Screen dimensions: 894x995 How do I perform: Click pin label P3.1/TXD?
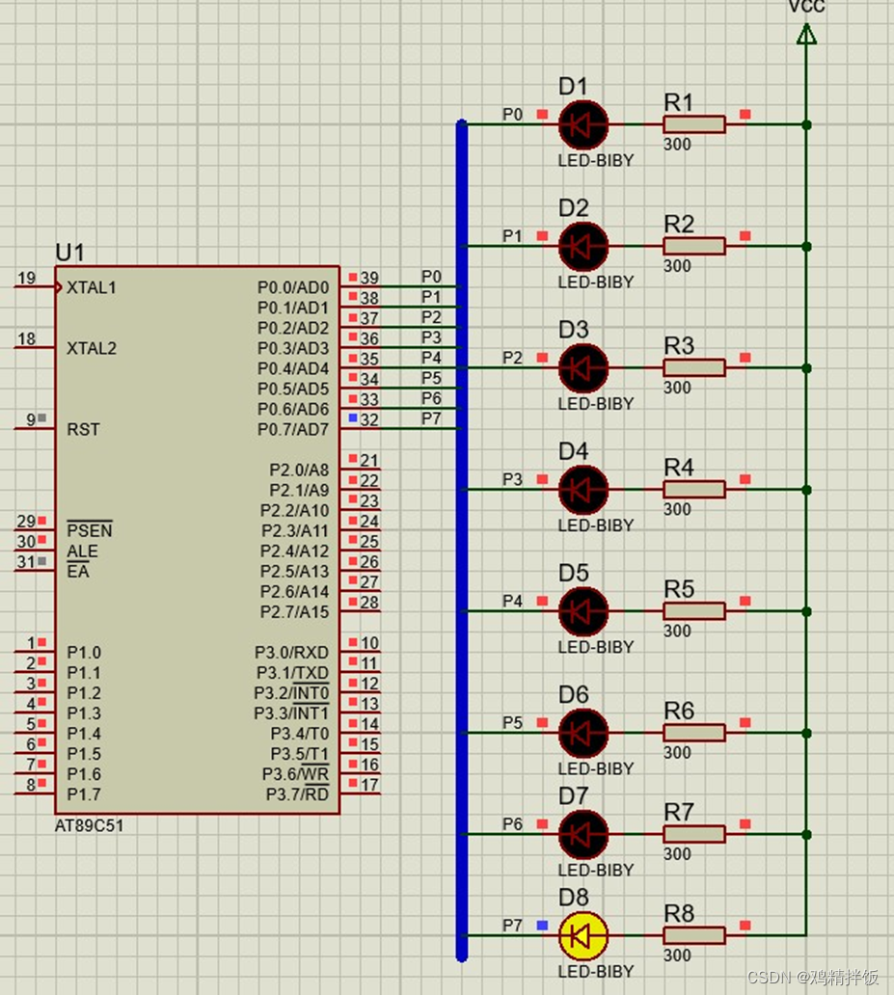292,673
